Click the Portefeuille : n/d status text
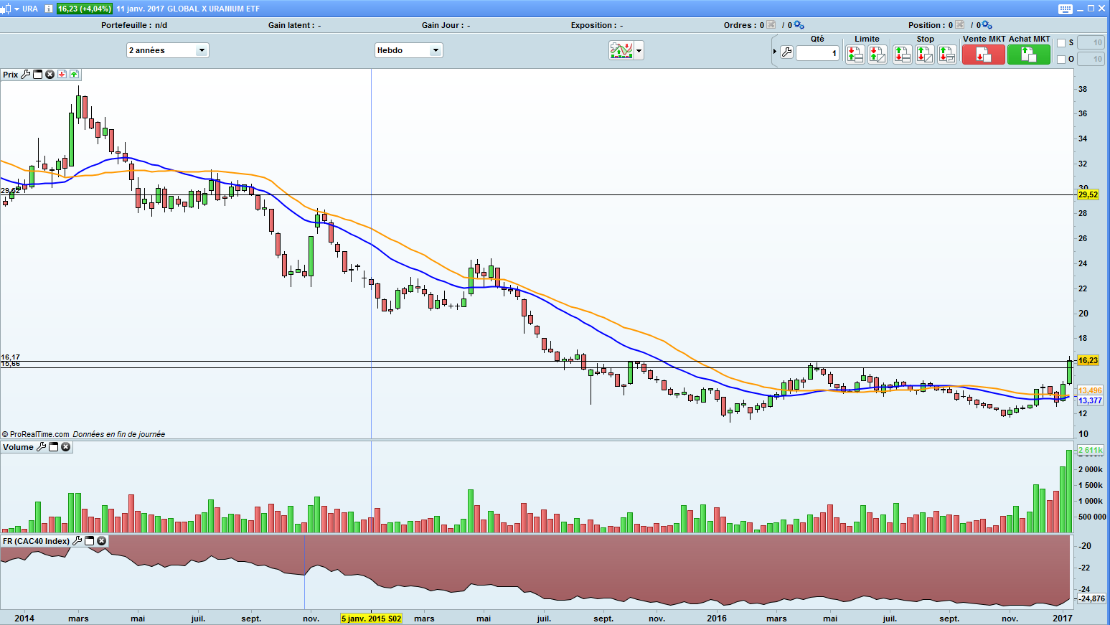1110x625 pixels. click(134, 25)
